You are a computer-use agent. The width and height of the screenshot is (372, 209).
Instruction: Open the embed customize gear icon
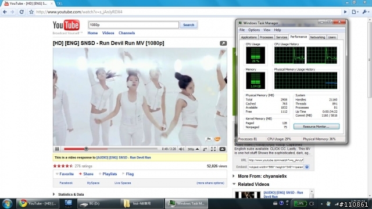[307, 167]
